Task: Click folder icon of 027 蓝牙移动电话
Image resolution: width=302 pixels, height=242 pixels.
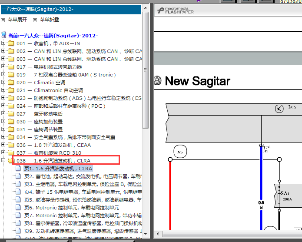Action: click(x=11, y=114)
